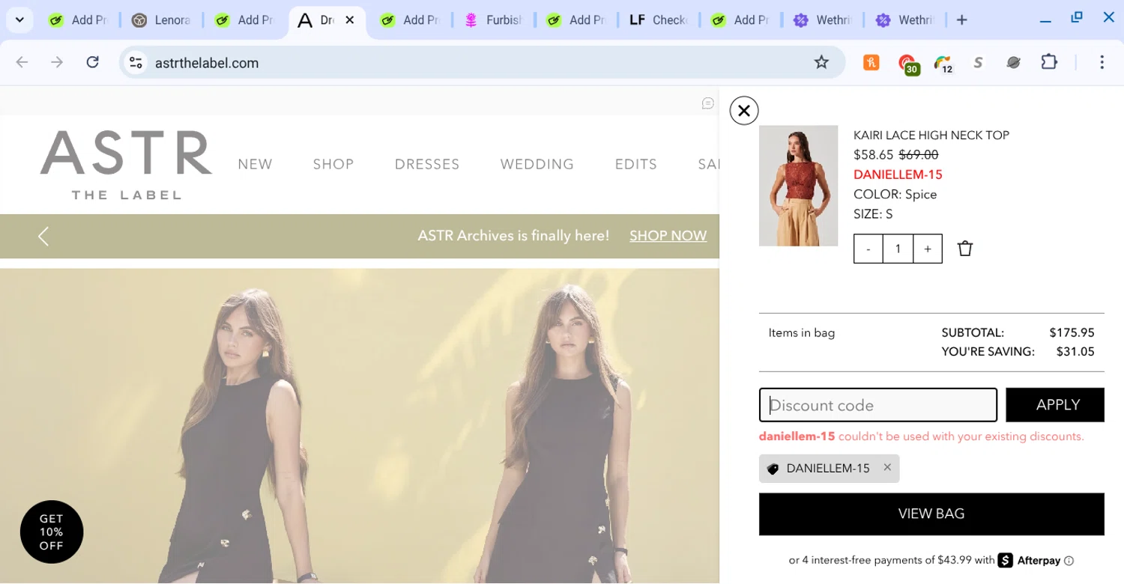Click the orange Honey extension icon

point(871,63)
